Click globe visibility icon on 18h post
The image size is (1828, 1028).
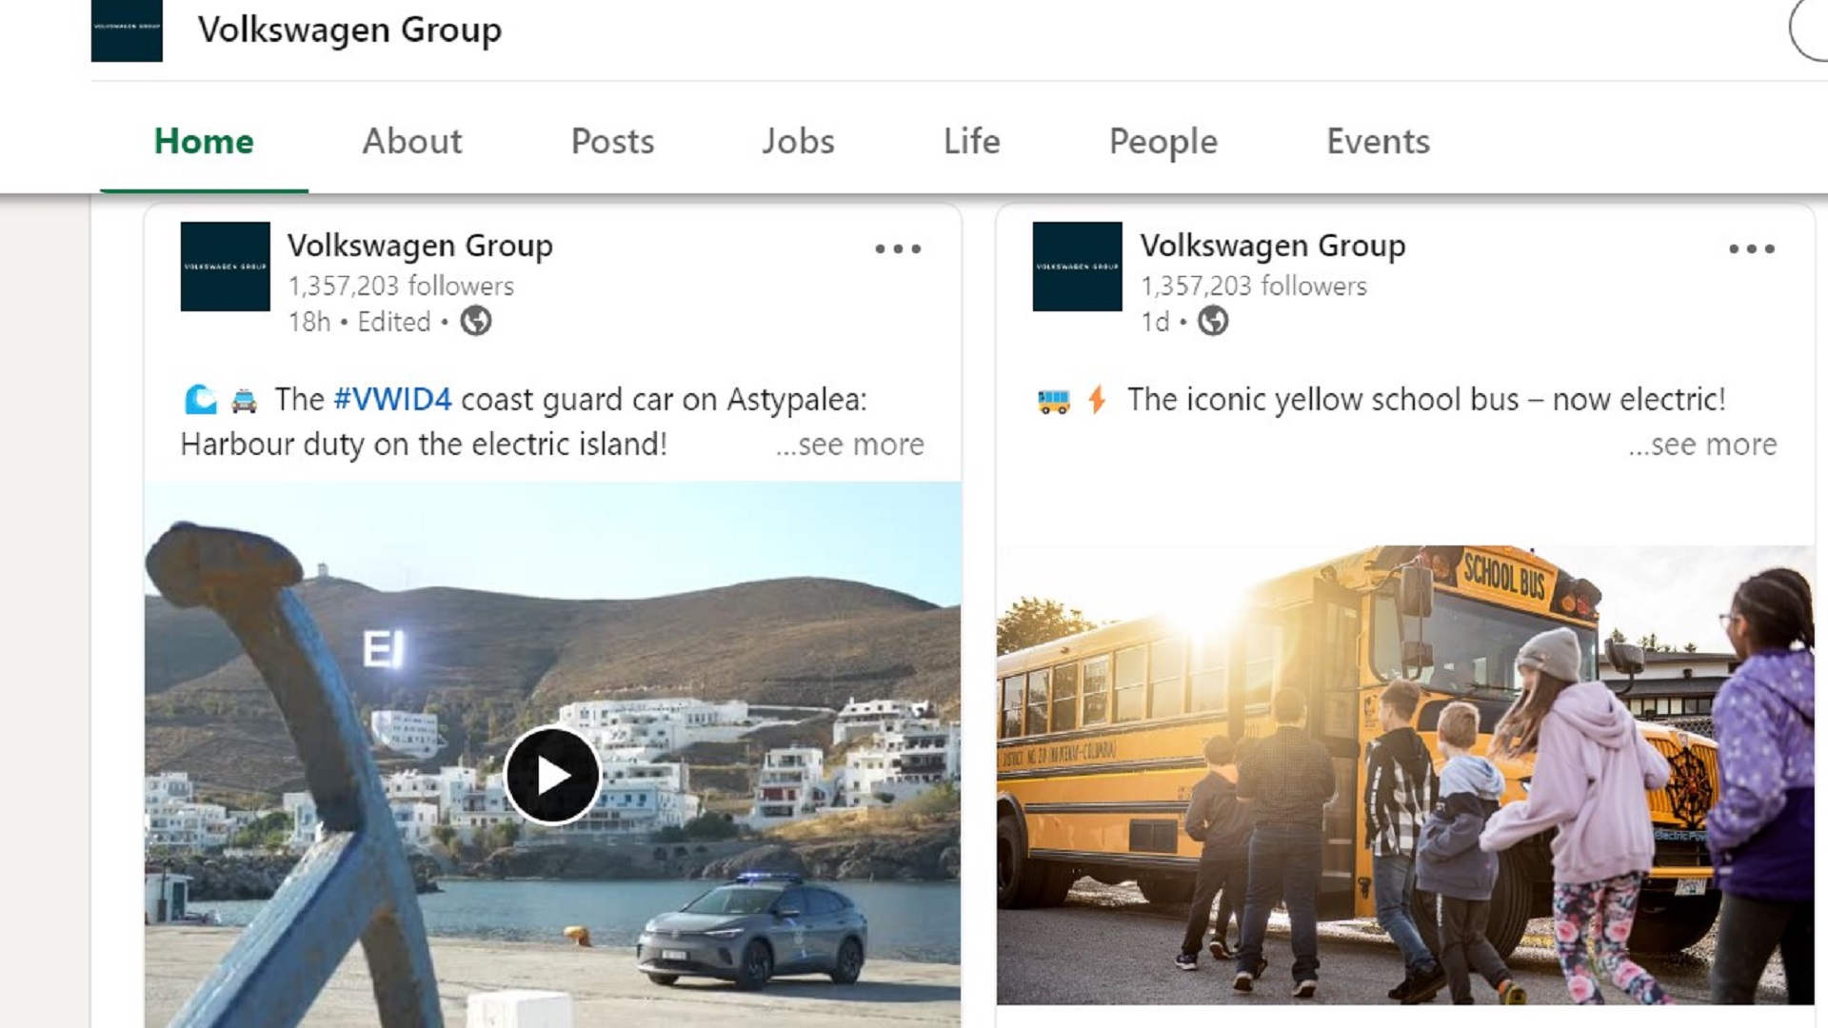[476, 322]
